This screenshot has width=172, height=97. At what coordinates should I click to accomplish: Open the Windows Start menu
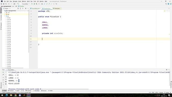point(2,95)
